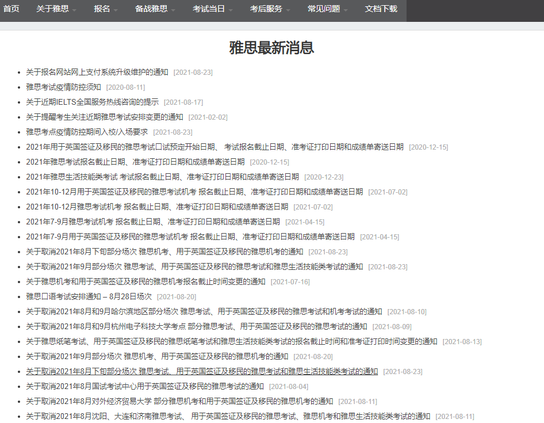
Task: Open the 考后服务 menu
Action: (x=266, y=9)
